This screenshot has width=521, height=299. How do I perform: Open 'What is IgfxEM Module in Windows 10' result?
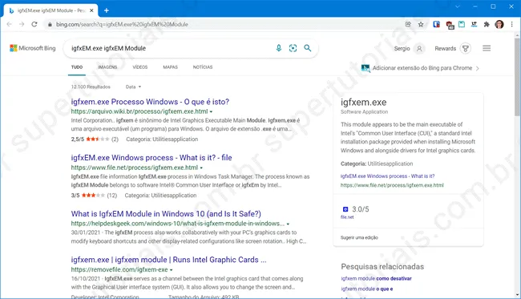point(166,213)
